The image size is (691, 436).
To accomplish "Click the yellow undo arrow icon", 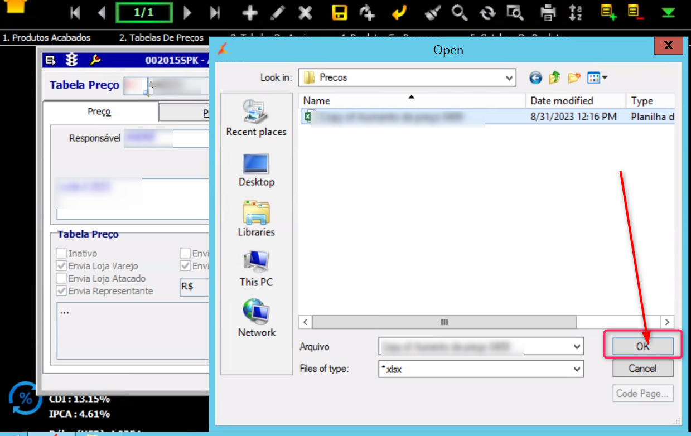I will pos(398,12).
